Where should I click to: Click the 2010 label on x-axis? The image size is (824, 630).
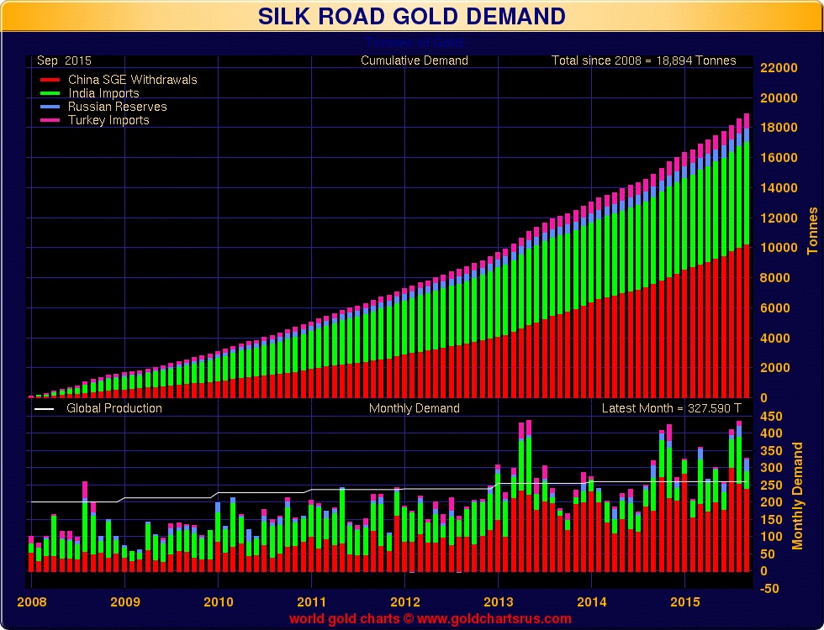coord(218,601)
